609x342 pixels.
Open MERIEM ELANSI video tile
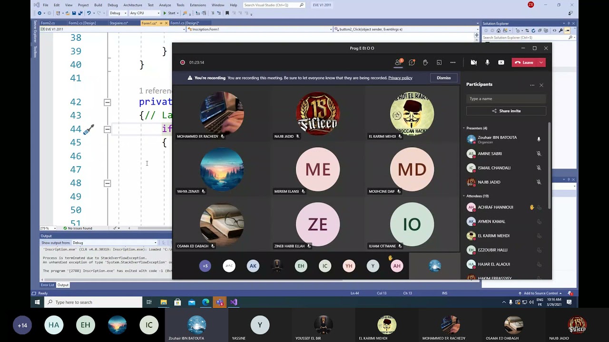pyautogui.click(x=318, y=169)
